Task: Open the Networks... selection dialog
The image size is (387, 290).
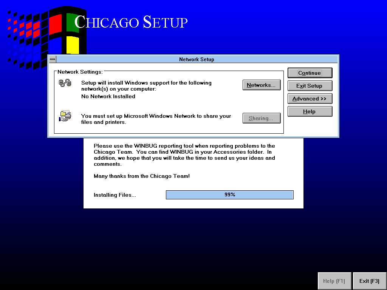Action: pos(262,85)
